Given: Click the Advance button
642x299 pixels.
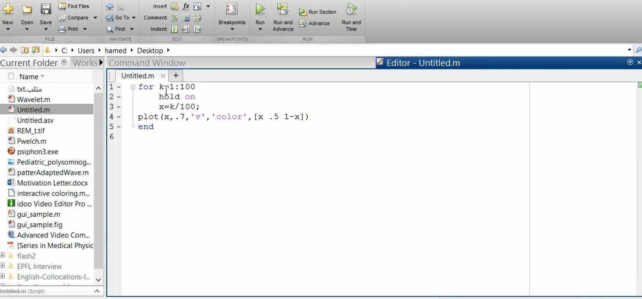Looking at the screenshot, I should [x=315, y=23].
